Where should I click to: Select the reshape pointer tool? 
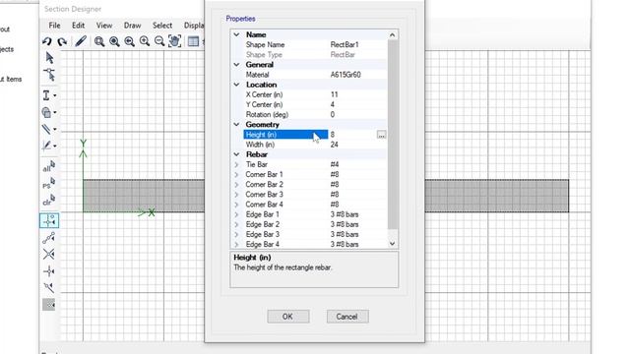pyautogui.click(x=49, y=75)
